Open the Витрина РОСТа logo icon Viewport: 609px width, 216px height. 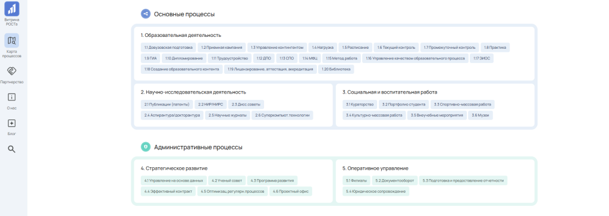(x=12, y=8)
